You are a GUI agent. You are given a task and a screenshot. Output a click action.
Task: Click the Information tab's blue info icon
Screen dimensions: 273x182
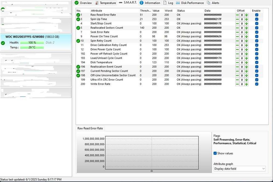[141, 3]
